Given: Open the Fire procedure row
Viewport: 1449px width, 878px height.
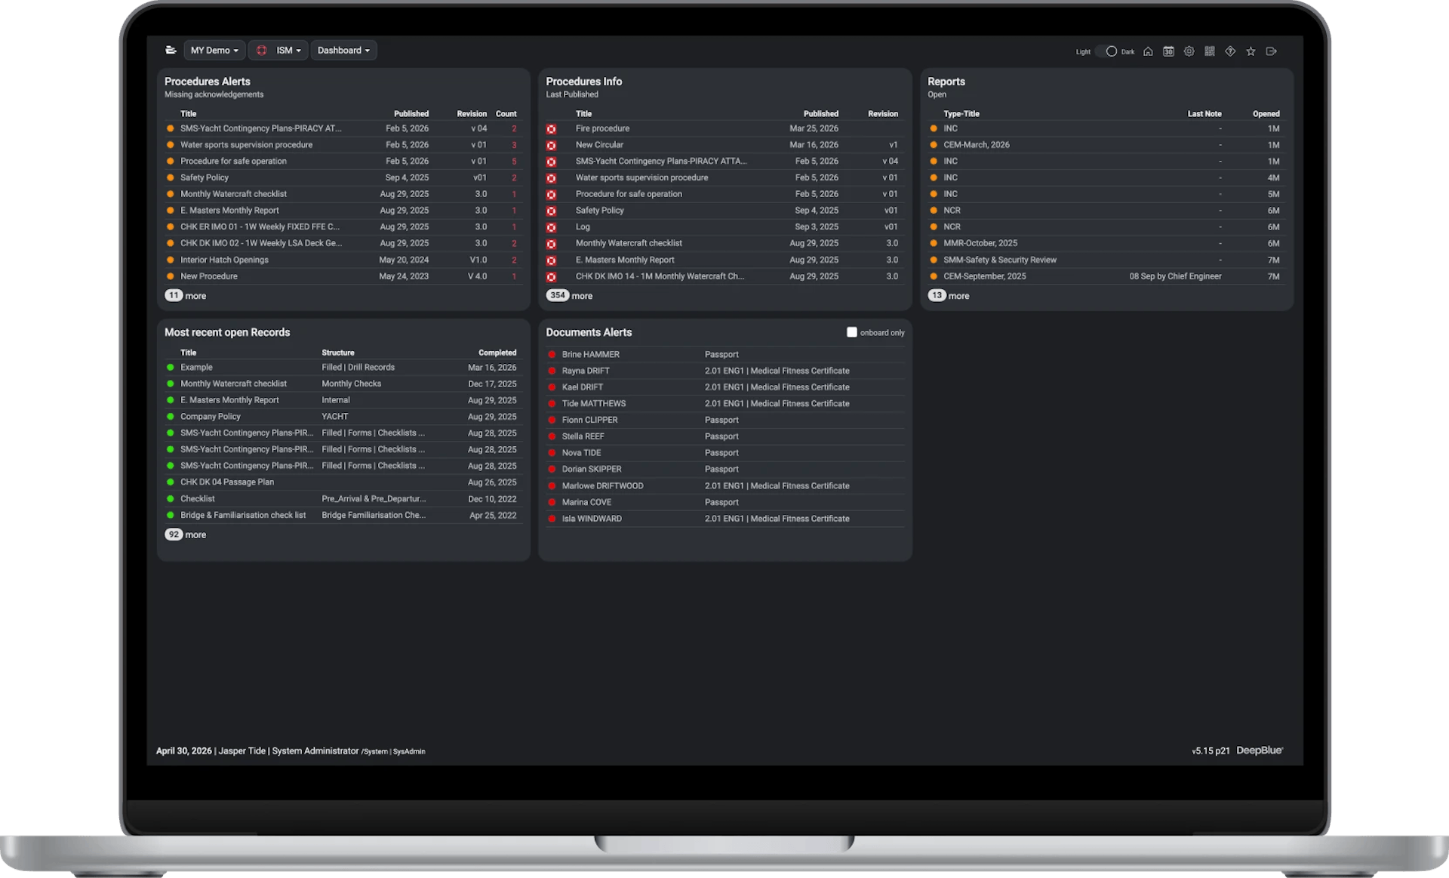Looking at the screenshot, I should (x=724, y=128).
